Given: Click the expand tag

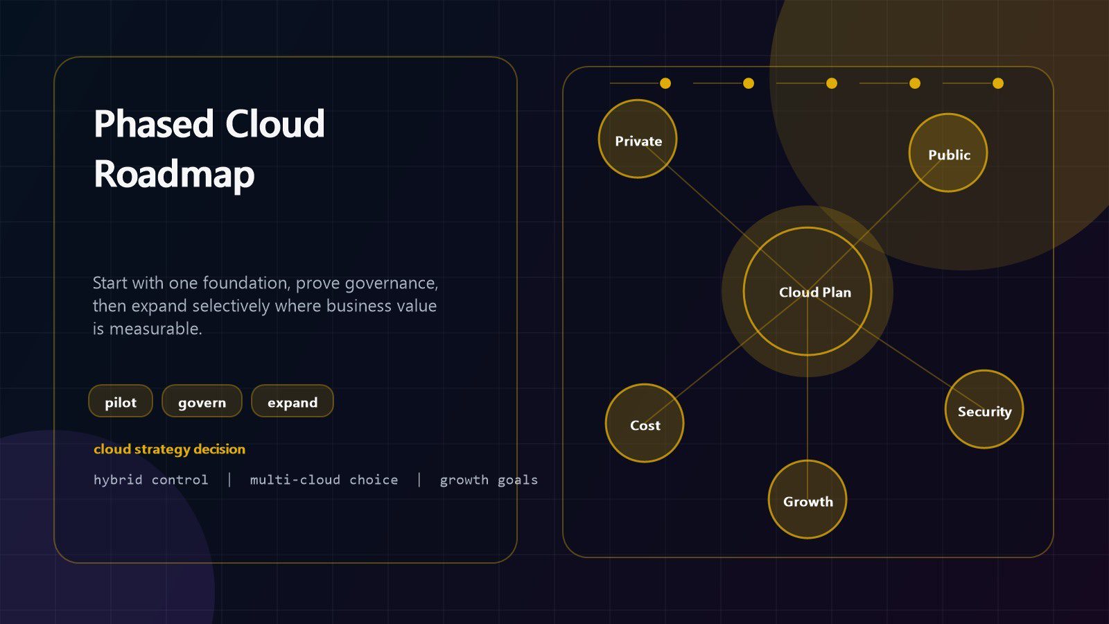Looking at the screenshot, I should (x=292, y=401).
